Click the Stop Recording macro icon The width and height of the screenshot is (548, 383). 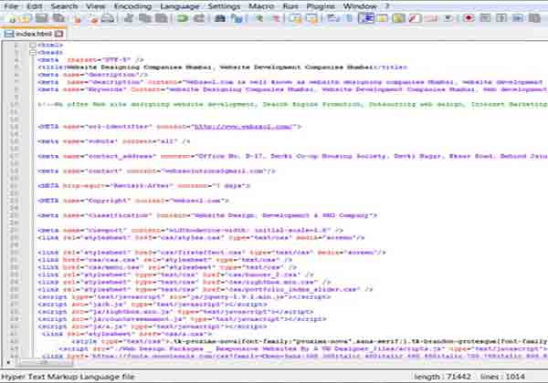[x=486, y=18]
